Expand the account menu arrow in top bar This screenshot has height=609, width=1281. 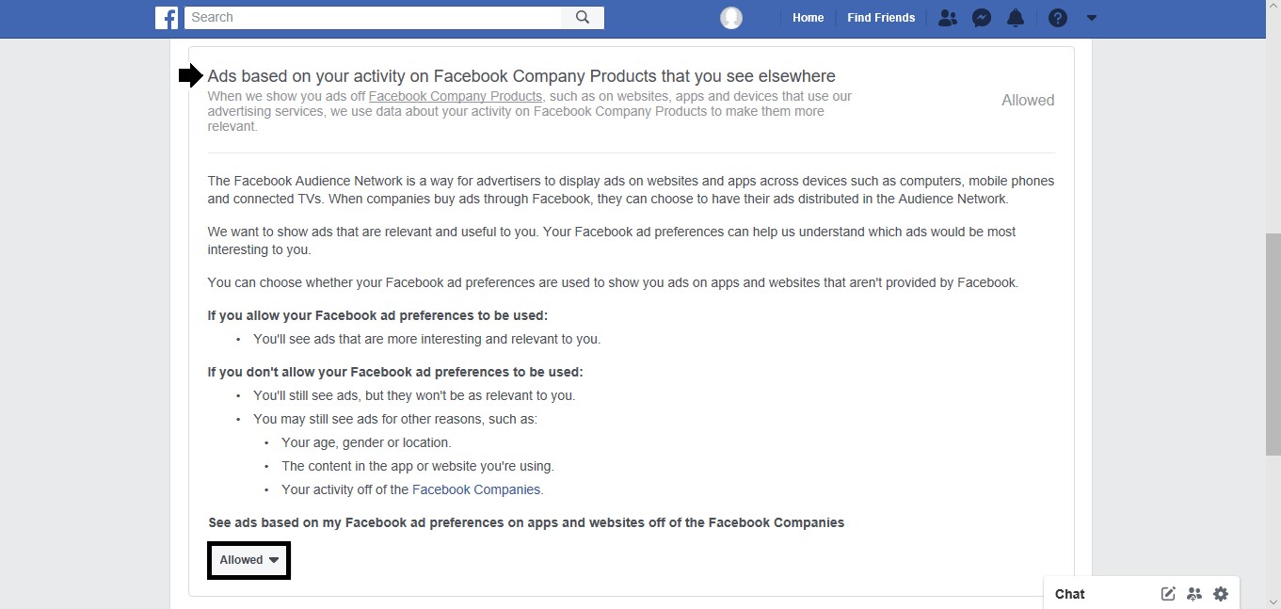pyautogui.click(x=1092, y=18)
